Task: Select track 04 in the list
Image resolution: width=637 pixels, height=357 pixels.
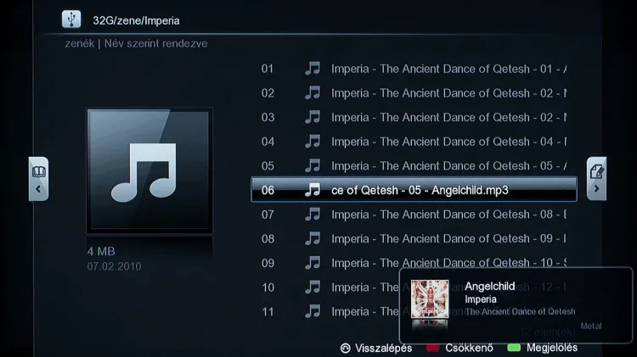Action: click(x=414, y=142)
